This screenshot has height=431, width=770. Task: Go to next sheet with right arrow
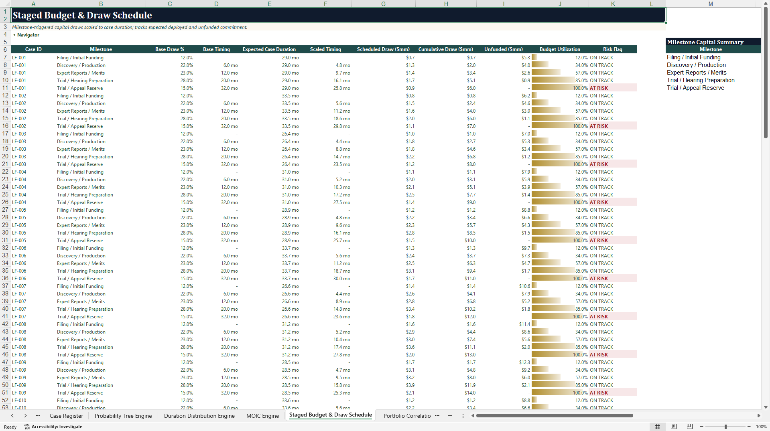[x=25, y=416]
